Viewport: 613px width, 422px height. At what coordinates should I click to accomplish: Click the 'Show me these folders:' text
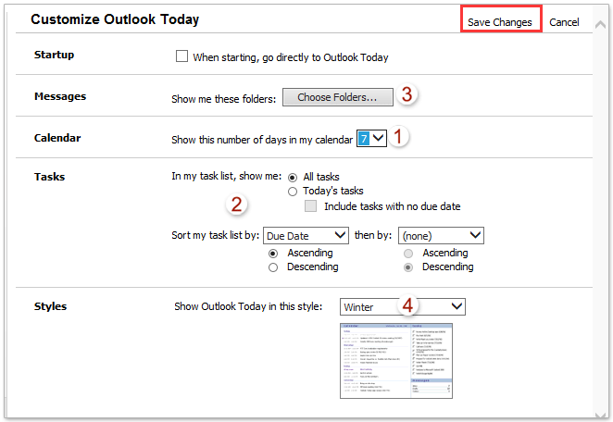pos(223,99)
